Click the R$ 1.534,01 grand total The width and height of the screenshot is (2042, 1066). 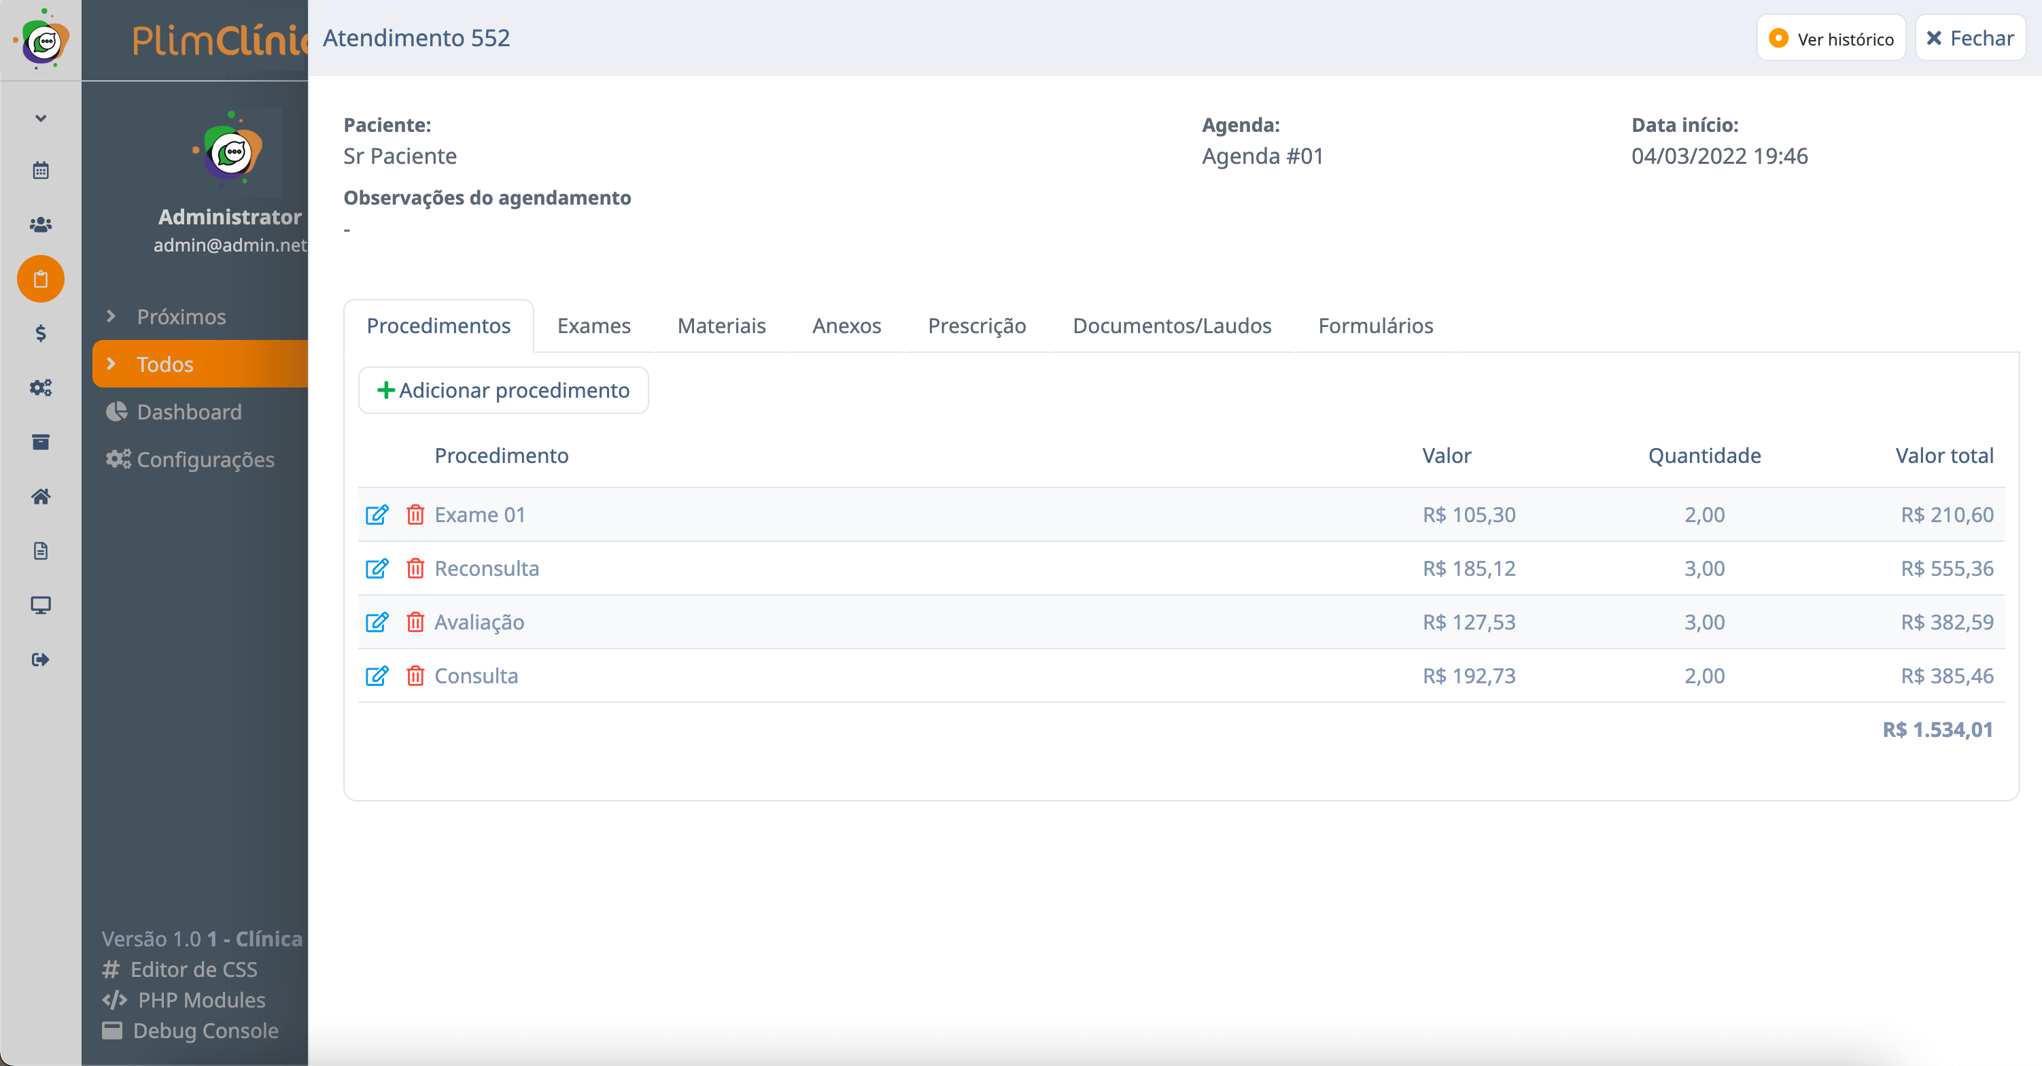(1937, 730)
